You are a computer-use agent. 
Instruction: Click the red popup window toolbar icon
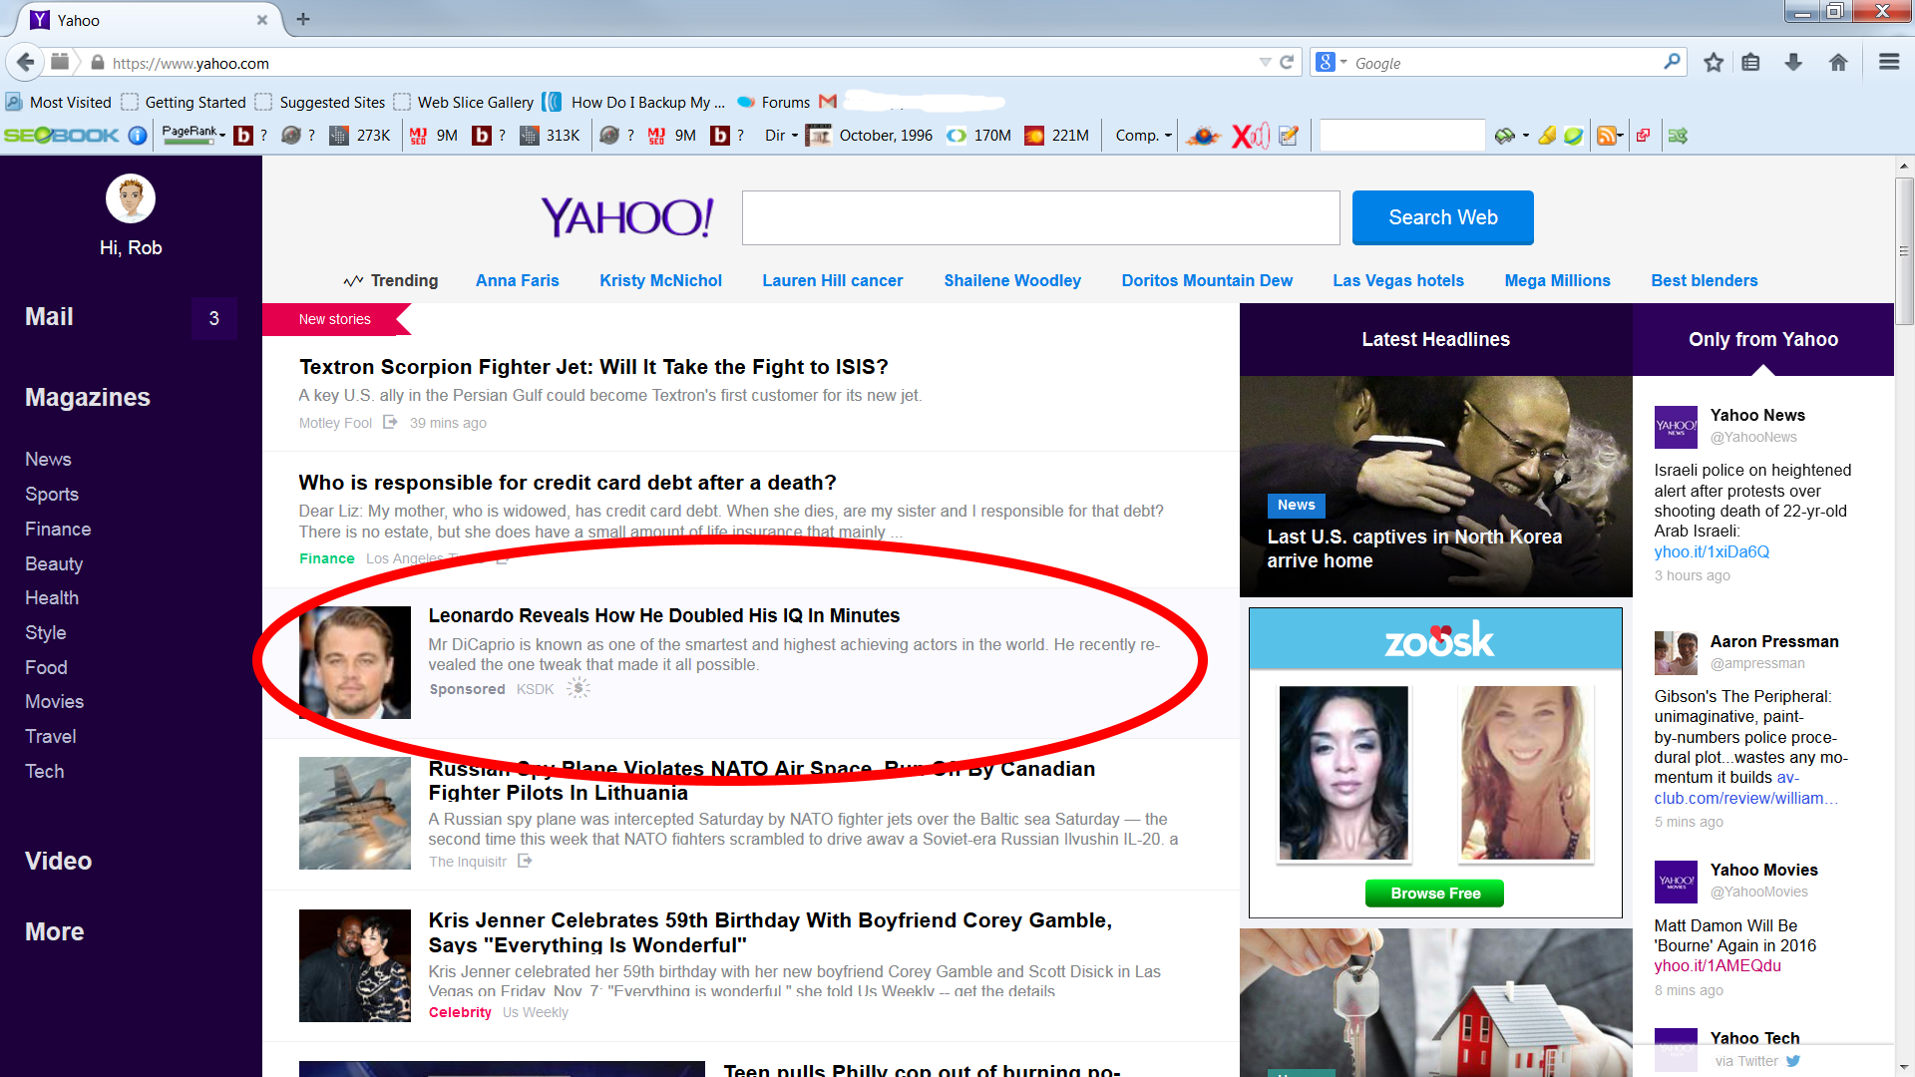pos(1643,135)
